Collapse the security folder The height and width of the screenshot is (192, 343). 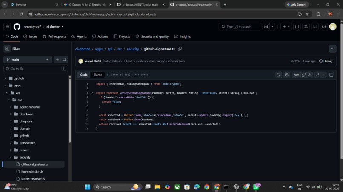pyautogui.click(x=11, y=157)
